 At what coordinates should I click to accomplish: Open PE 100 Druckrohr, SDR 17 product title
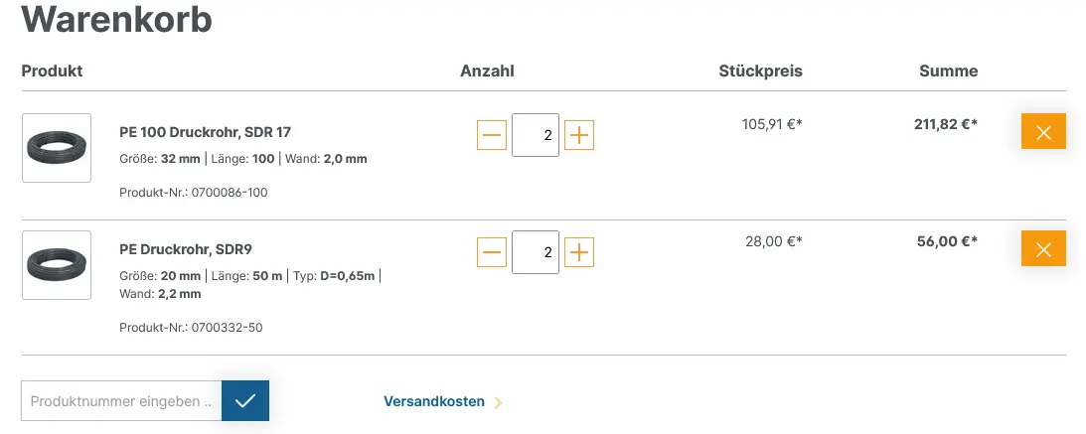(x=205, y=131)
